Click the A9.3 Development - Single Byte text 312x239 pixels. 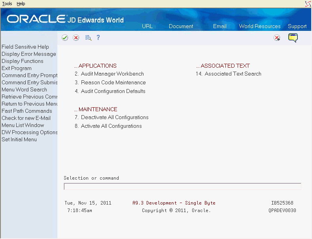coord(174,203)
